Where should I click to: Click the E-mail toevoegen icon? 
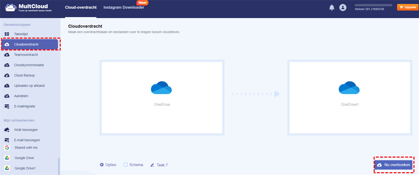7,140
